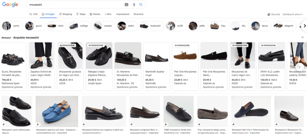Open Pier One Mocasines black ad
The height and width of the screenshot is (137, 307).
click(214, 66)
